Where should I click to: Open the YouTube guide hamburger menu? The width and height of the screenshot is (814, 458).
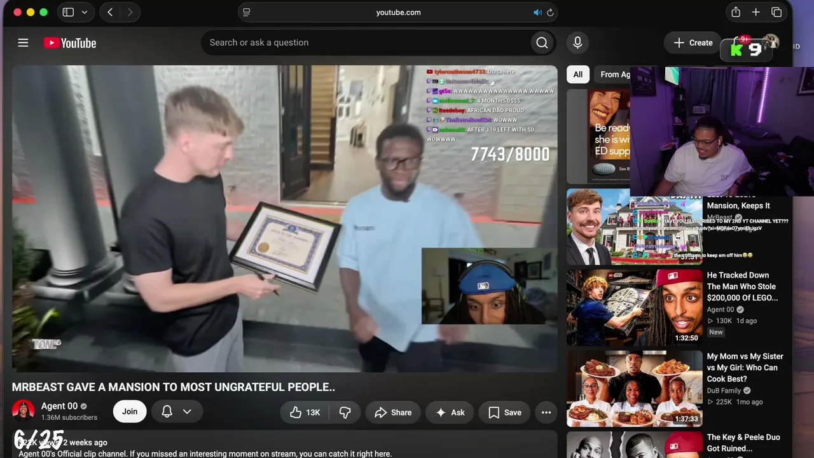pyautogui.click(x=23, y=43)
